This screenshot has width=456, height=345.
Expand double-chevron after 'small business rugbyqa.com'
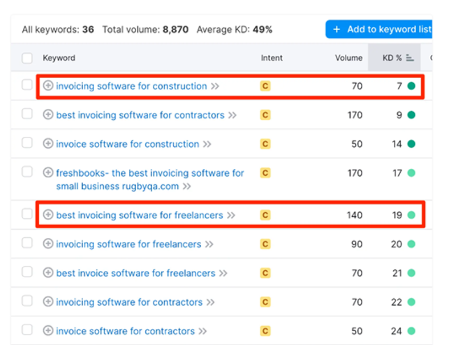pyautogui.click(x=187, y=186)
